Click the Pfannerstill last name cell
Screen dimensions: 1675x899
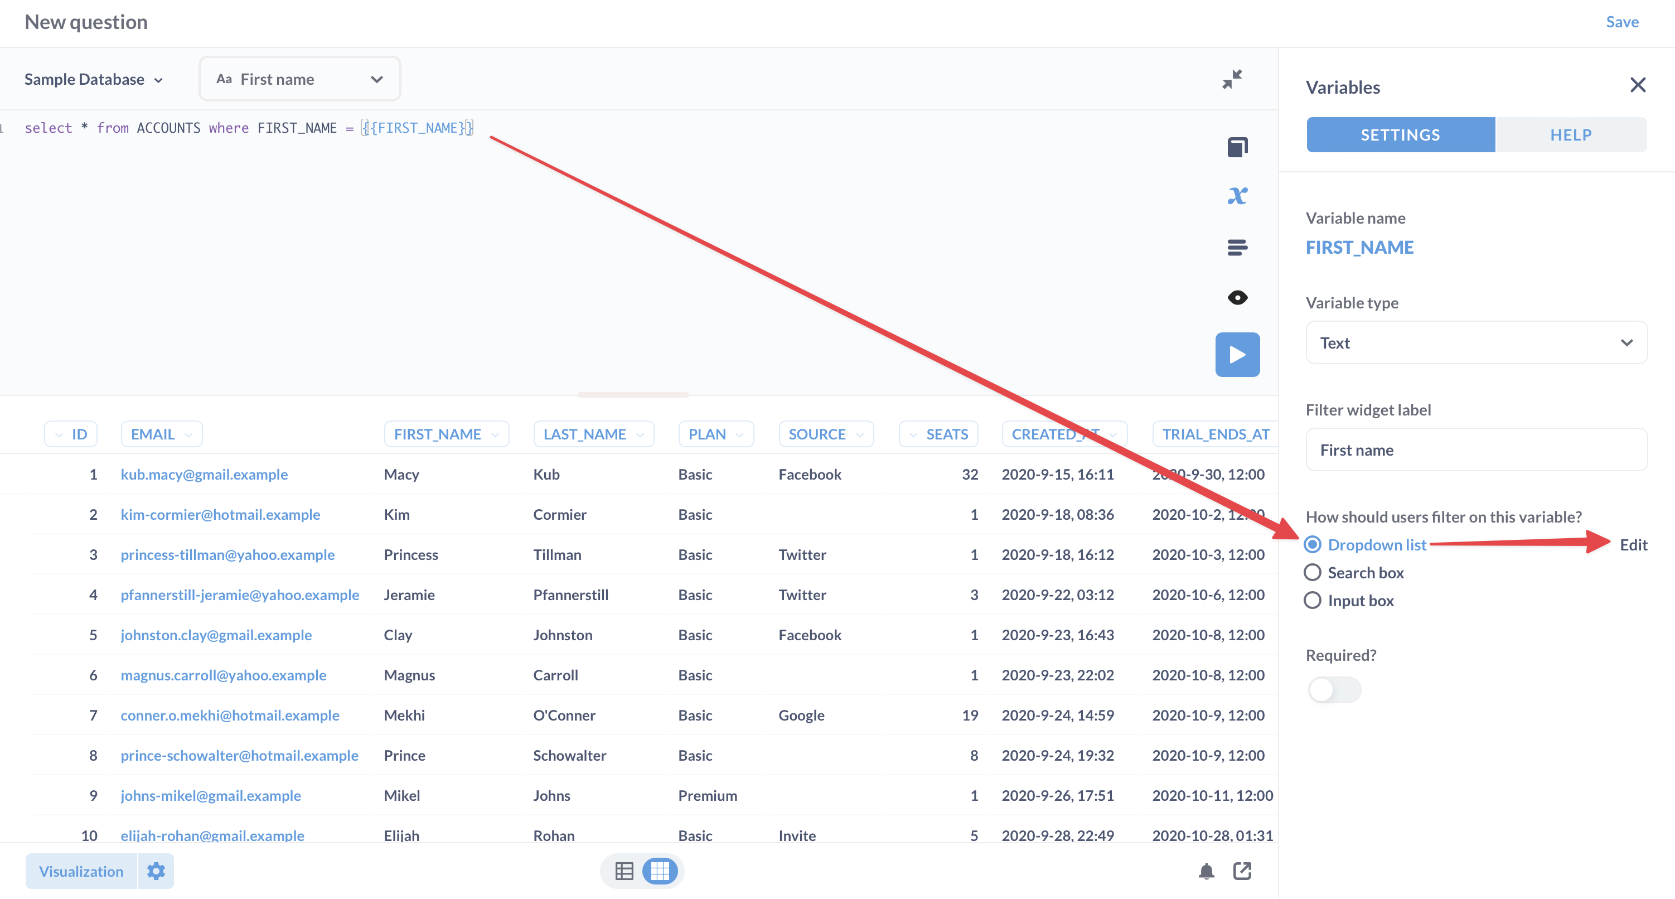(x=570, y=594)
